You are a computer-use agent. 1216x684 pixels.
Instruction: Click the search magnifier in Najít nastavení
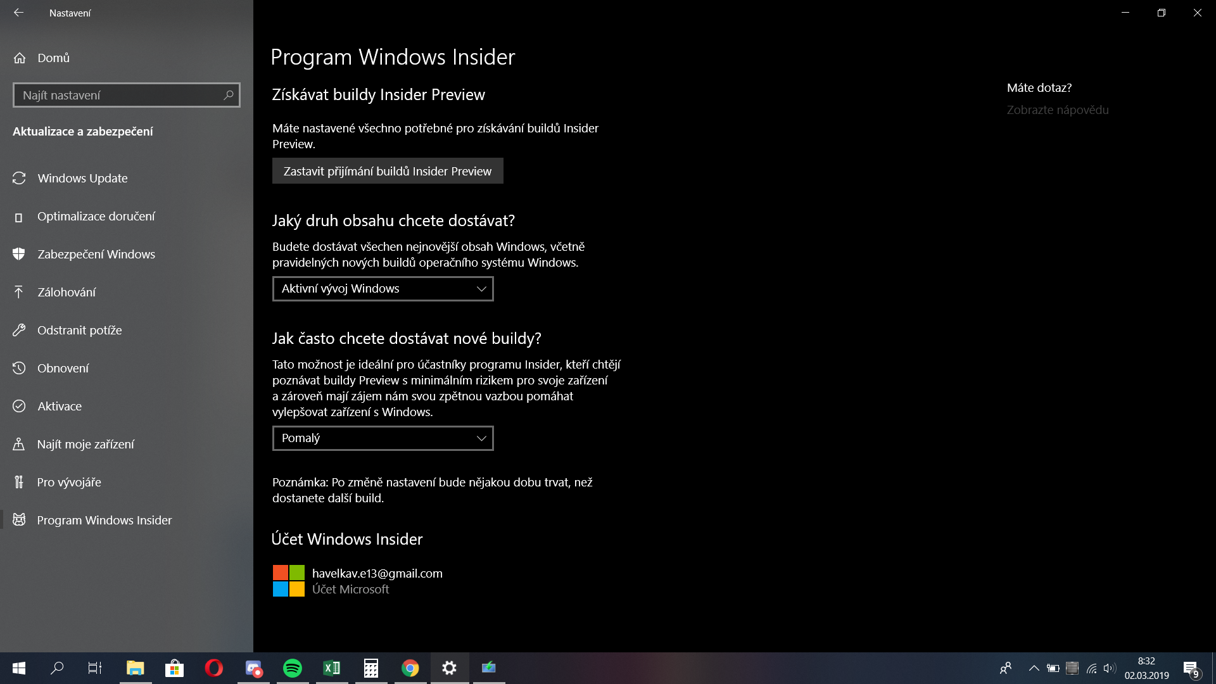coord(229,95)
